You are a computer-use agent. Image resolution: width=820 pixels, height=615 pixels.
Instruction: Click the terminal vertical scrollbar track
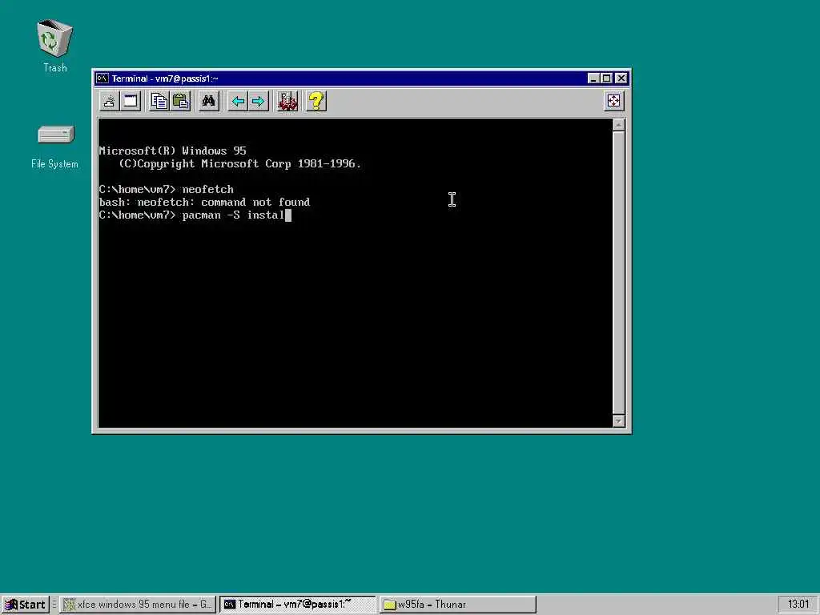[x=619, y=273]
